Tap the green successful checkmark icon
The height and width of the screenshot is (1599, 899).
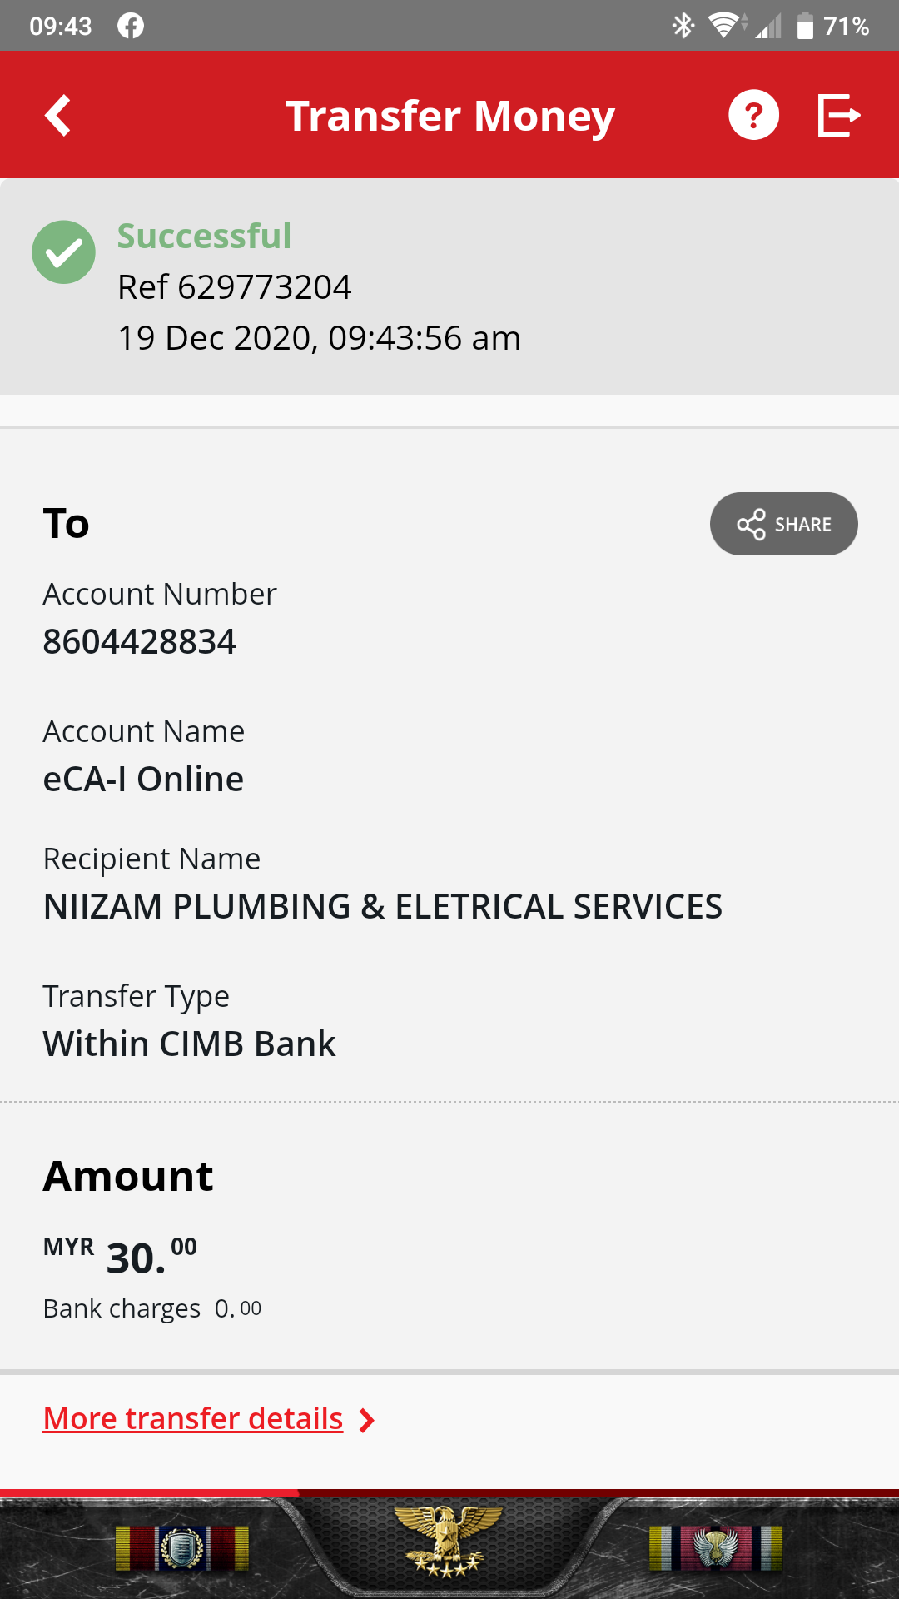click(64, 252)
